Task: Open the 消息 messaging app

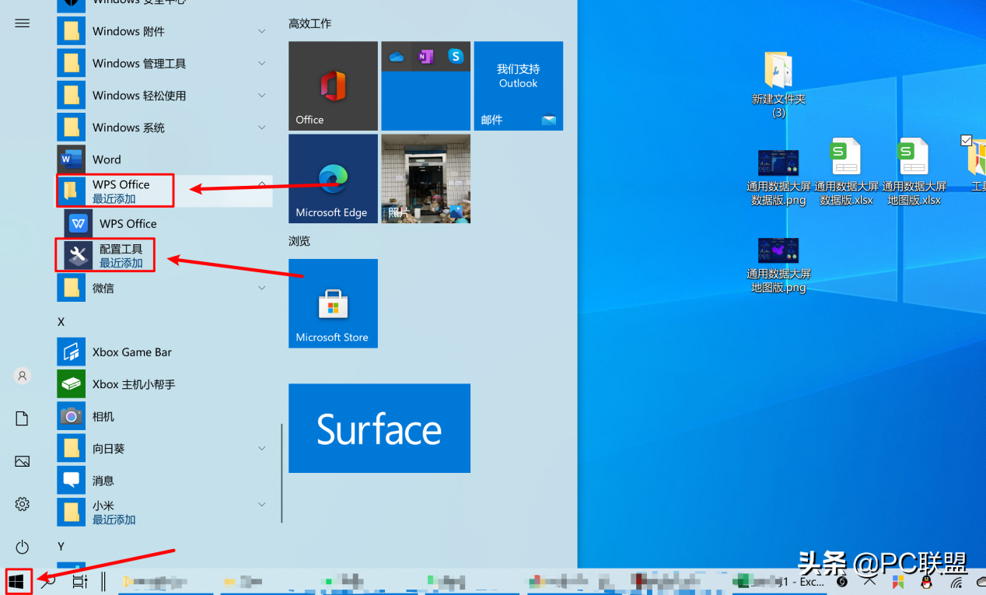Action: pos(165,480)
